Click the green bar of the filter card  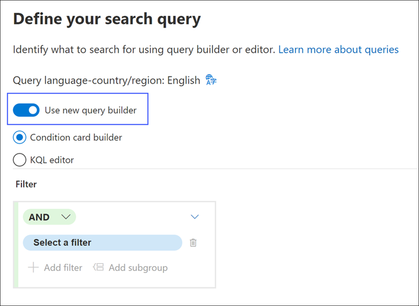16,245
